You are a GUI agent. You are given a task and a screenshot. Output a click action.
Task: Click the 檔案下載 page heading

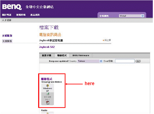click(x=49, y=28)
